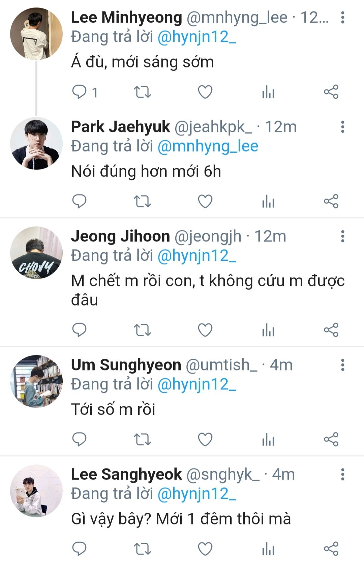Open Lee Sanghyeok's profile picture
This screenshot has width=364, height=561.
click(36, 490)
